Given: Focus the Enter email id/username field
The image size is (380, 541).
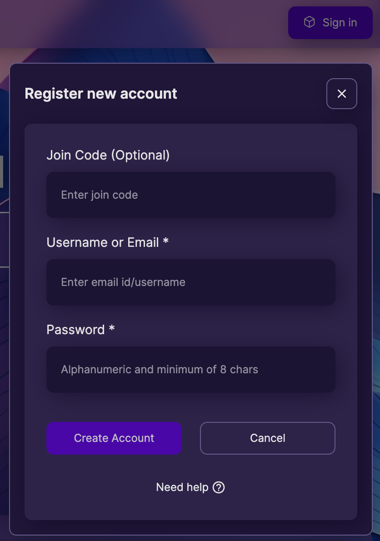Looking at the screenshot, I should [x=191, y=282].
